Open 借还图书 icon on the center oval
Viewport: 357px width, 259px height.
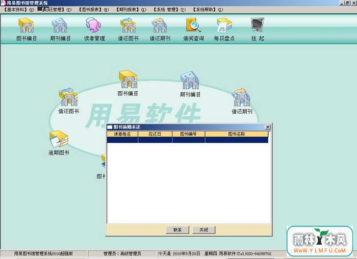68,101
